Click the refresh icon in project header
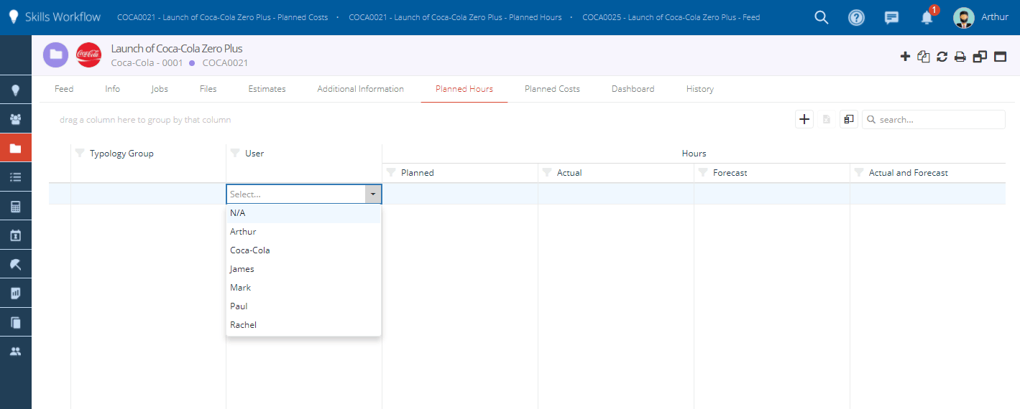Image resolution: width=1020 pixels, height=409 pixels. tap(942, 57)
